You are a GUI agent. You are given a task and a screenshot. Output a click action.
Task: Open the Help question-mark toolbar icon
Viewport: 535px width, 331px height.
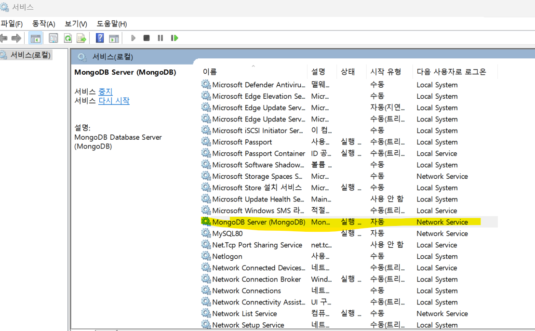100,38
